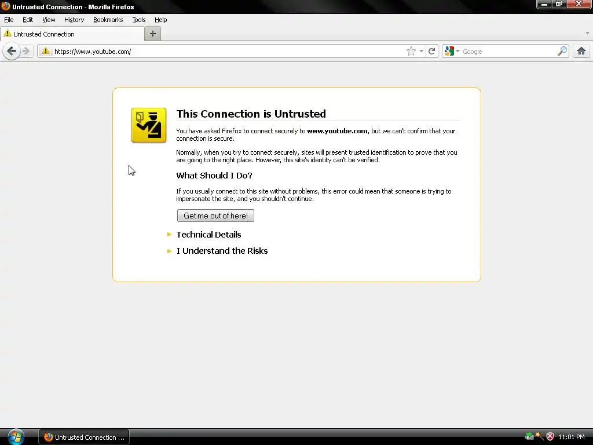Open the View menu
The image size is (593, 445).
click(49, 20)
